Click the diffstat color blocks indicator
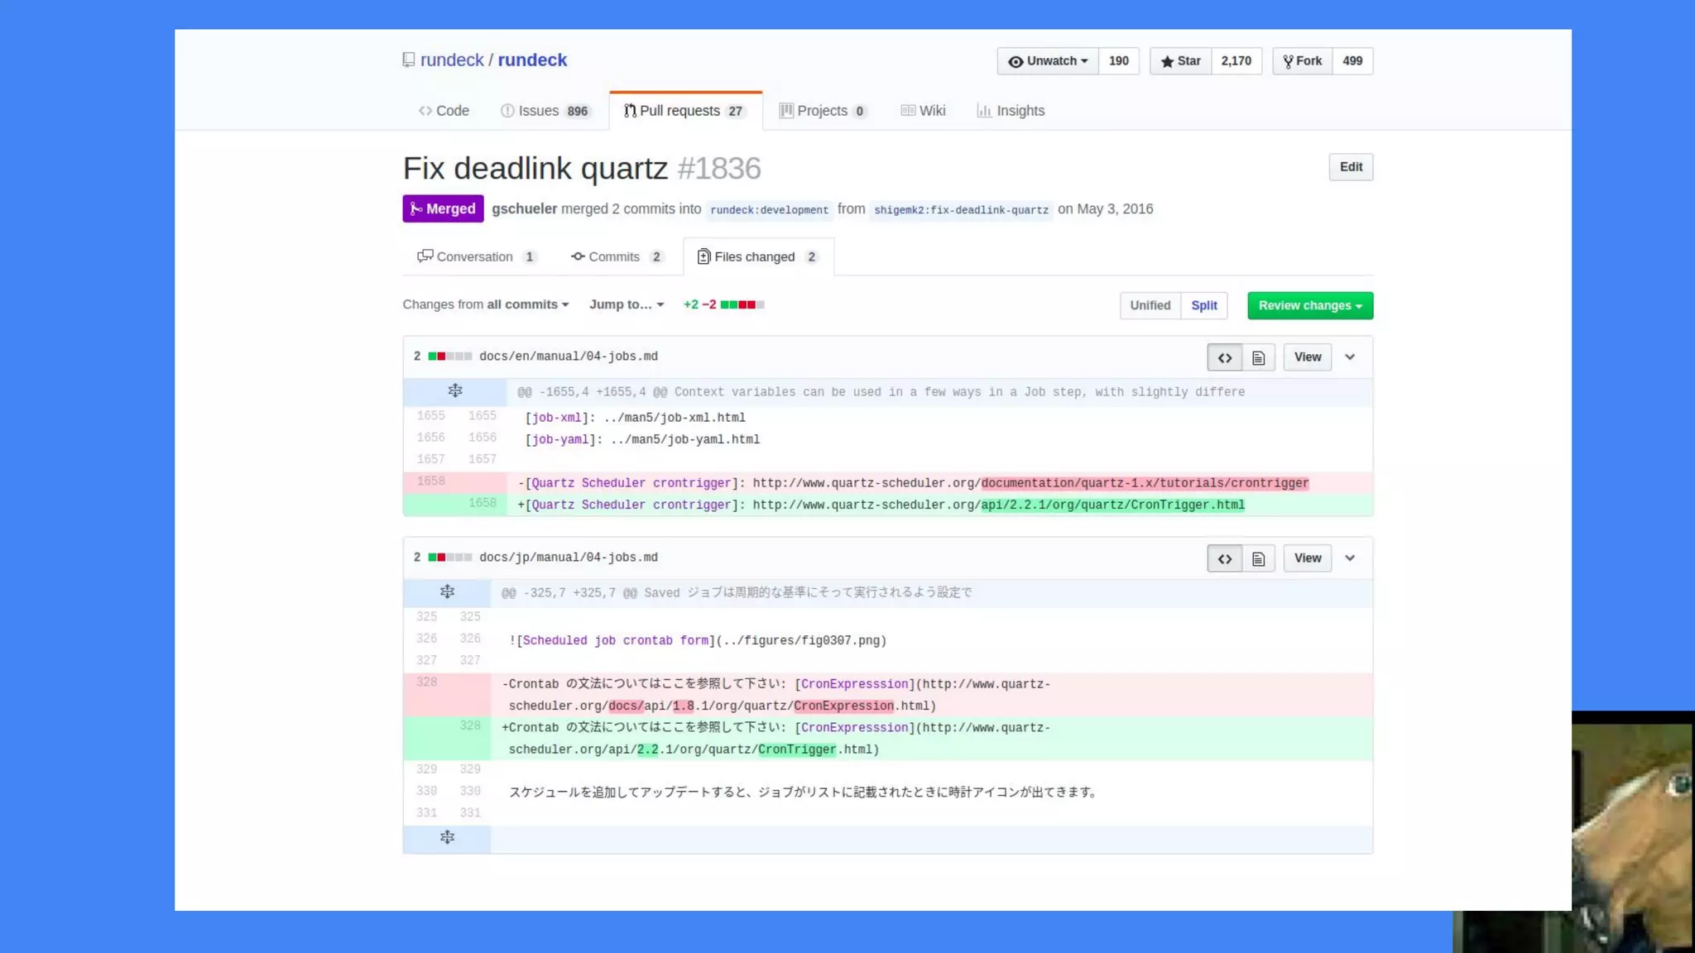Screen dimensions: 1695x953 (742, 305)
